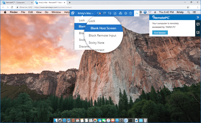Screen dimensions: 201x123
Task: Launch Safari from the Dock
Action: (x=65, y=120)
